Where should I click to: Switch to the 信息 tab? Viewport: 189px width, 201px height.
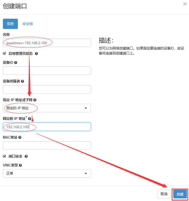point(10,24)
